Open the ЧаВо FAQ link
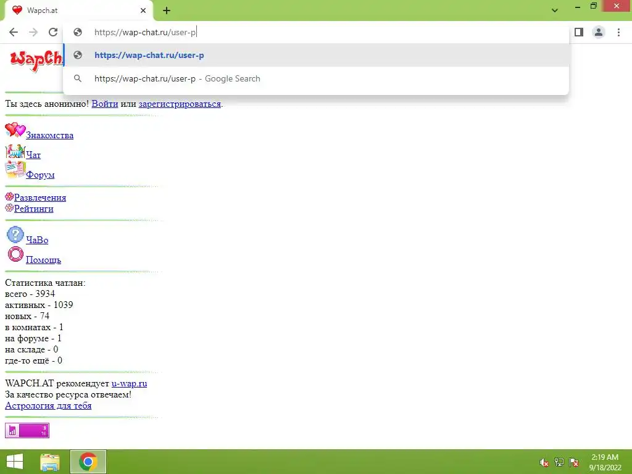Viewport: 632px width, 474px height. [37, 240]
